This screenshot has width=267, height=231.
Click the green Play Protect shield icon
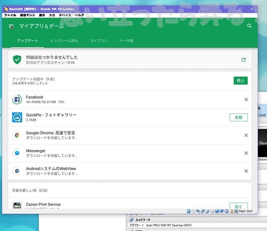click(17, 60)
